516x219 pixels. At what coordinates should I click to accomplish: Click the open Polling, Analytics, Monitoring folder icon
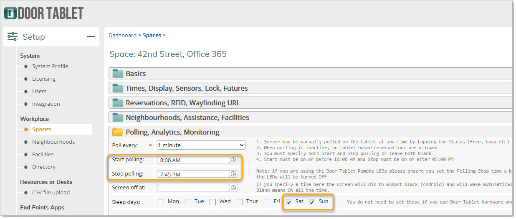click(118, 132)
